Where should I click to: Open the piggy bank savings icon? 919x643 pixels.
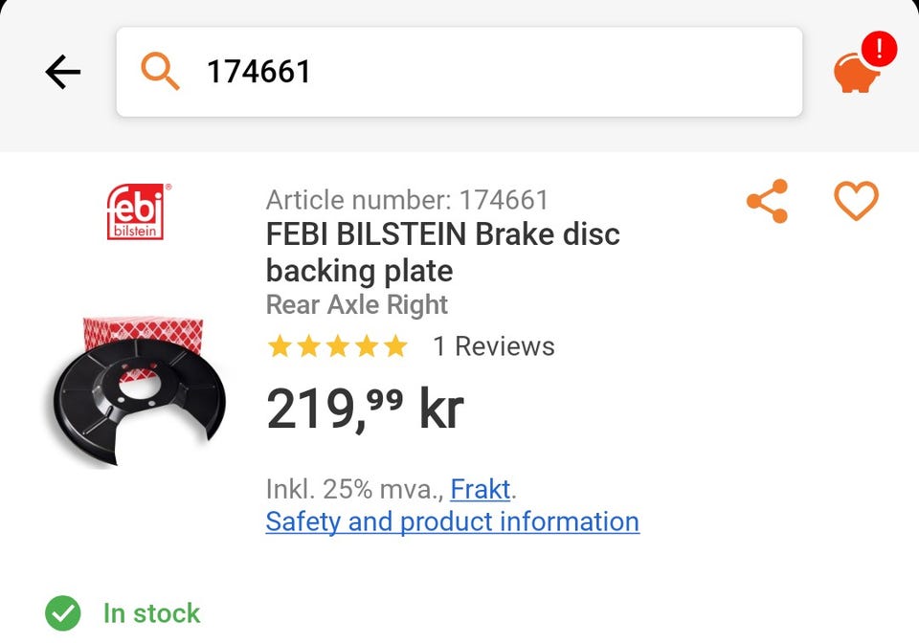(856, 72)
